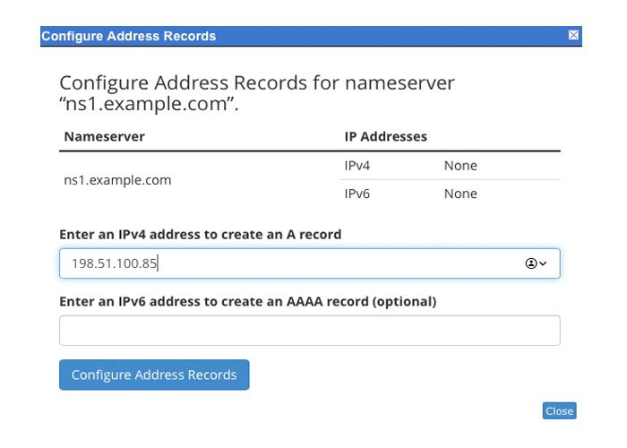Click the Configure Address Records title bar text
This screenshot has height=448, width=627.
click(x=128, y=37)
